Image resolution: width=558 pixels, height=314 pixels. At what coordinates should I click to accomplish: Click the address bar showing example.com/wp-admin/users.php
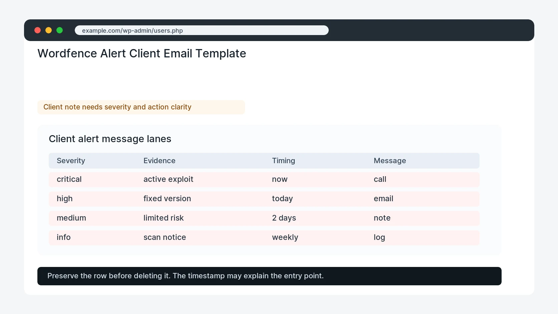coord(202,30)
